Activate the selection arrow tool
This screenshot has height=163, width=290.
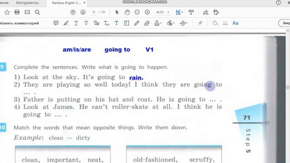pos(117,12)
